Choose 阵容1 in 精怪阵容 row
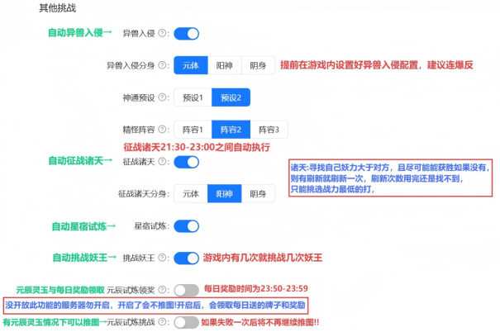This screenshot has width=500, height=332. (192, 130)
